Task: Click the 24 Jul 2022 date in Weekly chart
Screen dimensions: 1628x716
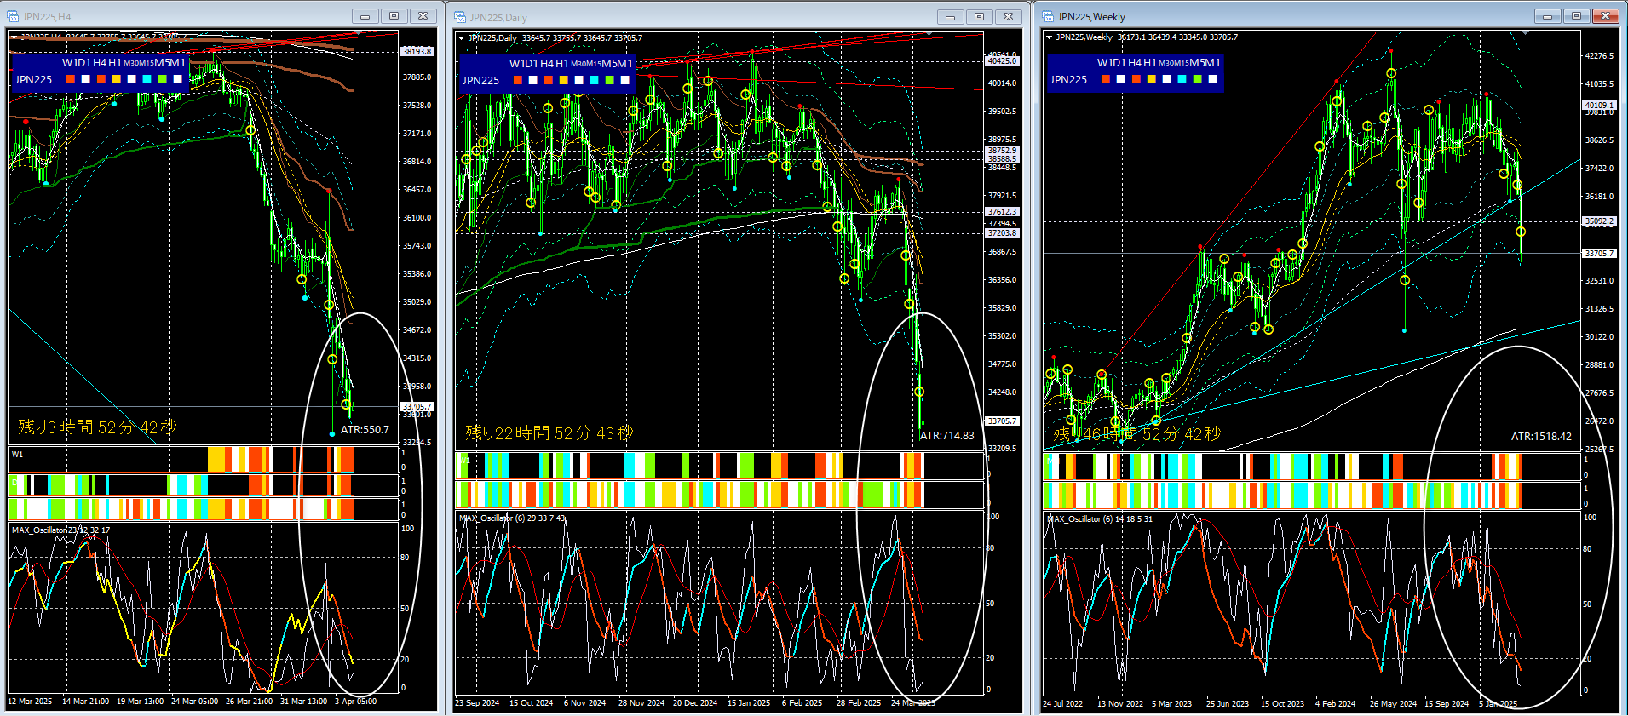Action: click(x=1063, y=704)
